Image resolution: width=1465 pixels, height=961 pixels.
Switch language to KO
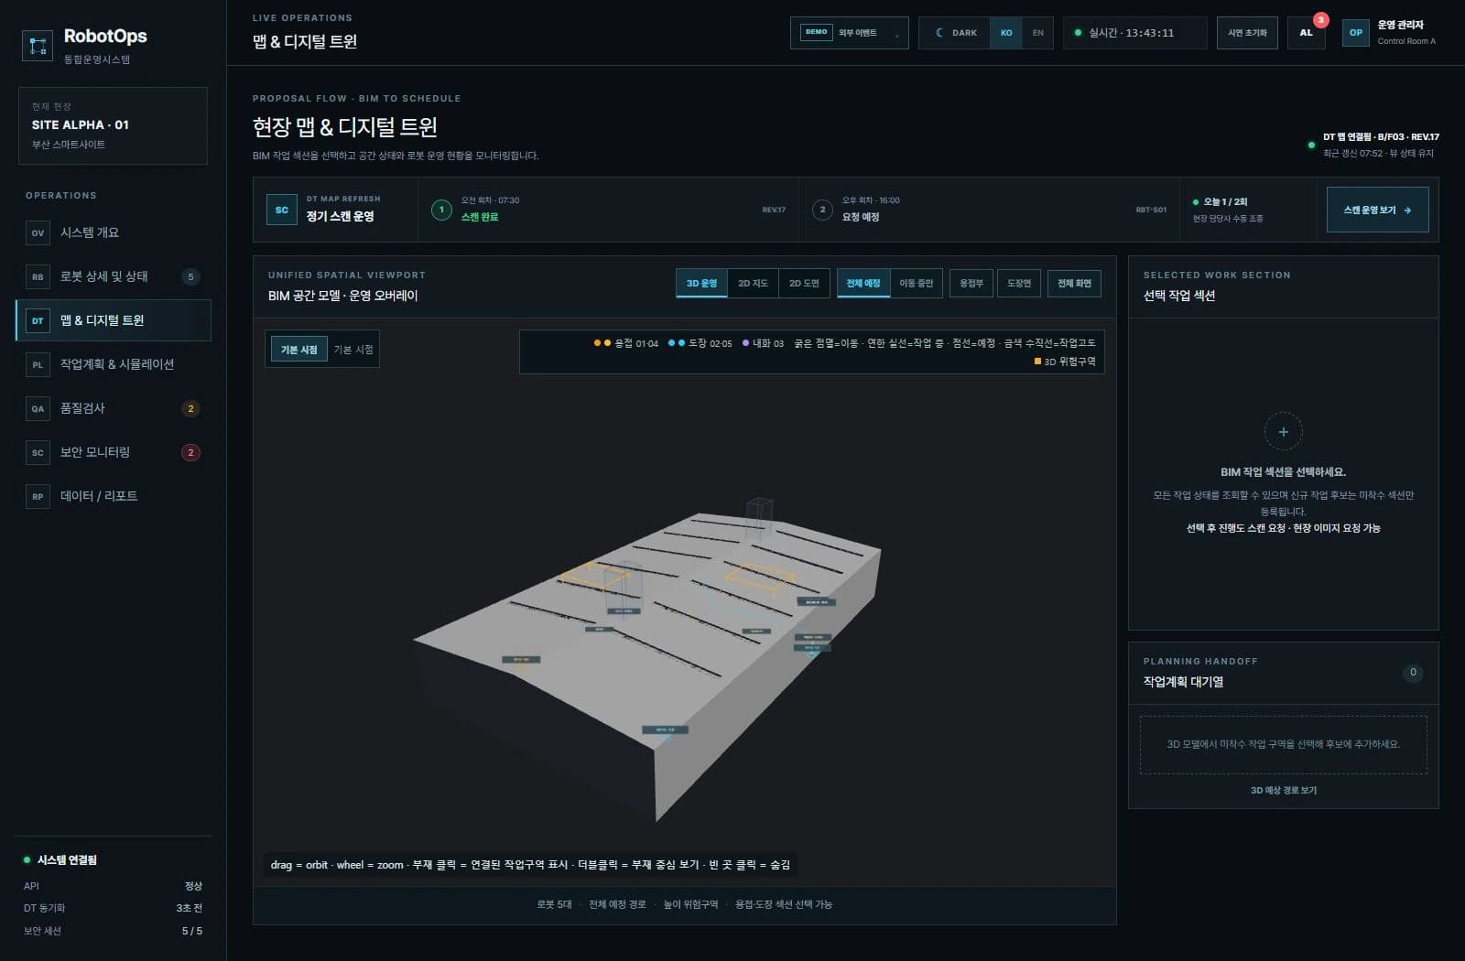pos(1006,33)
